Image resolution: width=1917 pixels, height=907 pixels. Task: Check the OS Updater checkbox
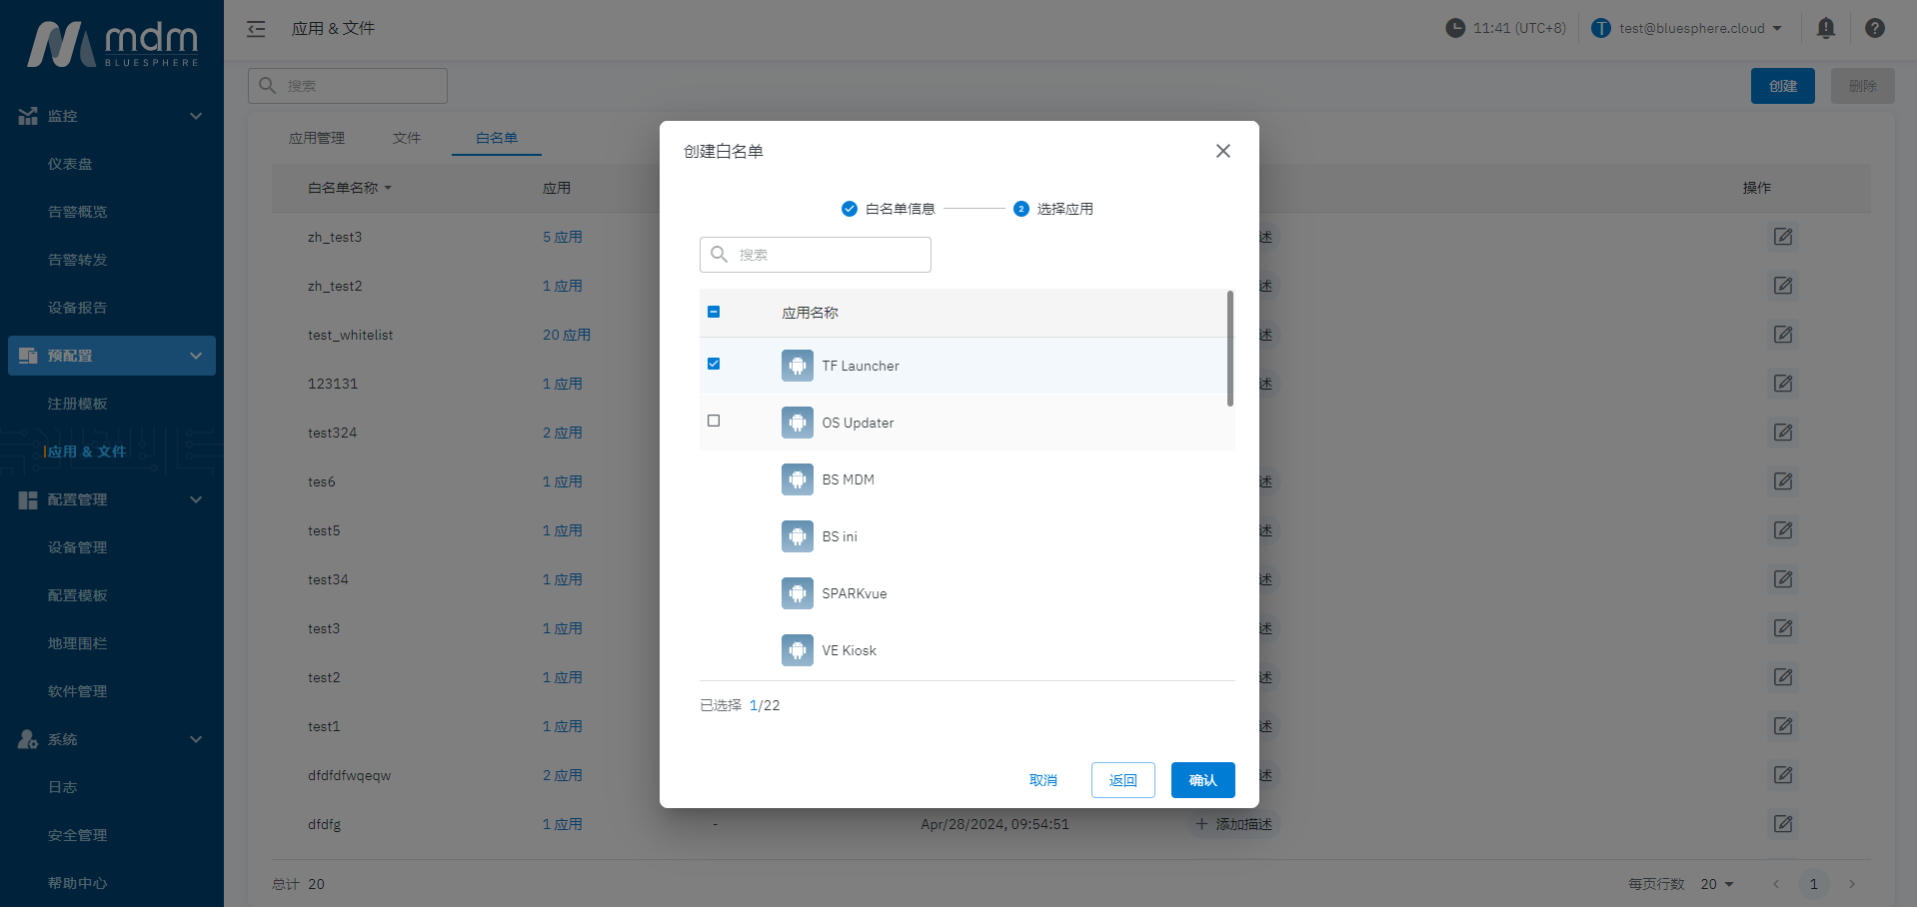[714, 421]
